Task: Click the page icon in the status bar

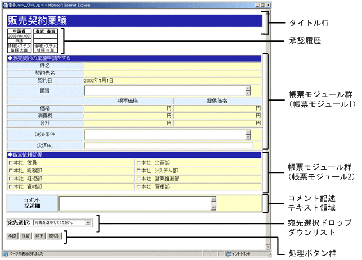Action: [x=6, y=254]
